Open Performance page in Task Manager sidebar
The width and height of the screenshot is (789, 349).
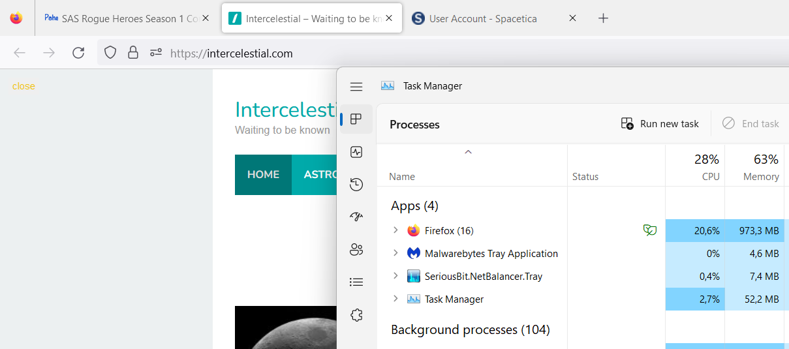click(356, 152)
